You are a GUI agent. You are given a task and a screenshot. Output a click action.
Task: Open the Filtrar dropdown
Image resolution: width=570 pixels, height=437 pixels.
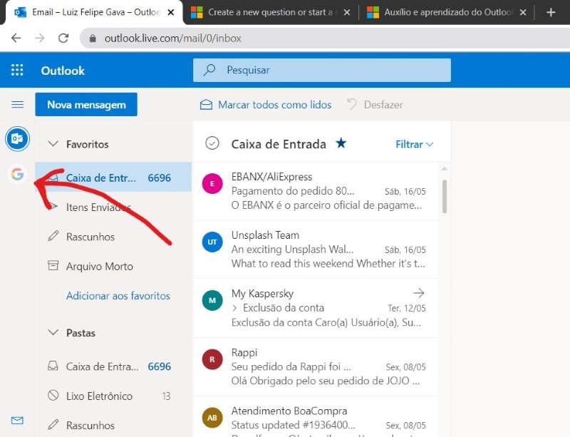point(414,144)
